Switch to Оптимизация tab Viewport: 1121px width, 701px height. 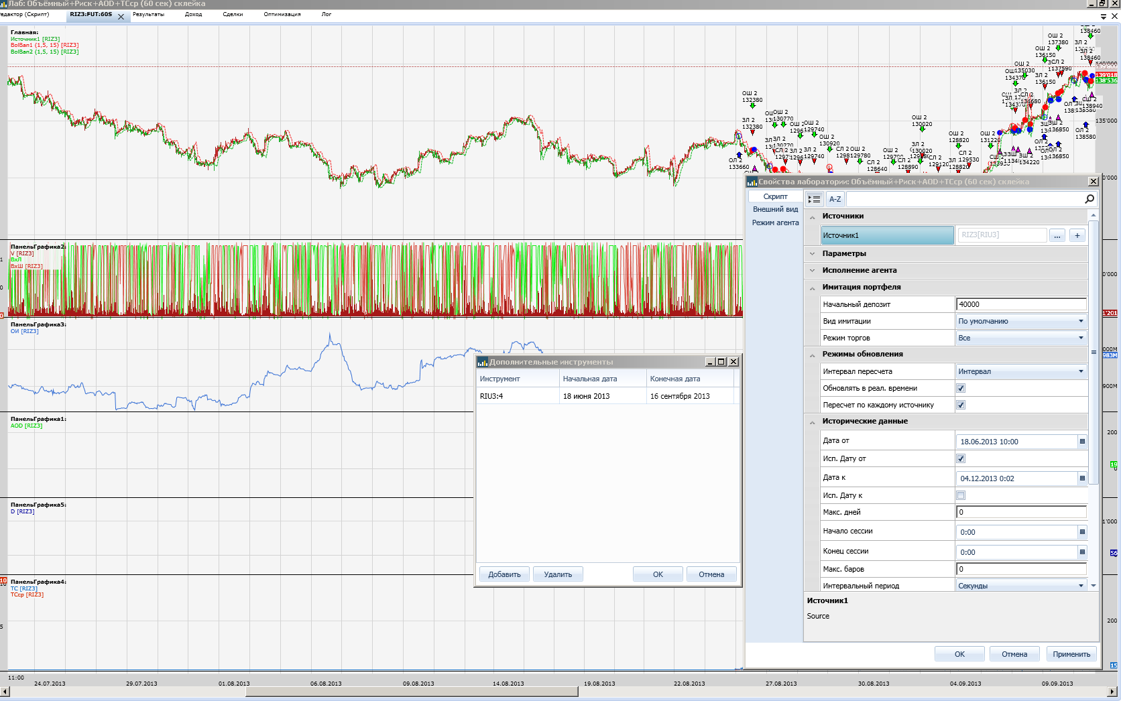coord(282,14)
